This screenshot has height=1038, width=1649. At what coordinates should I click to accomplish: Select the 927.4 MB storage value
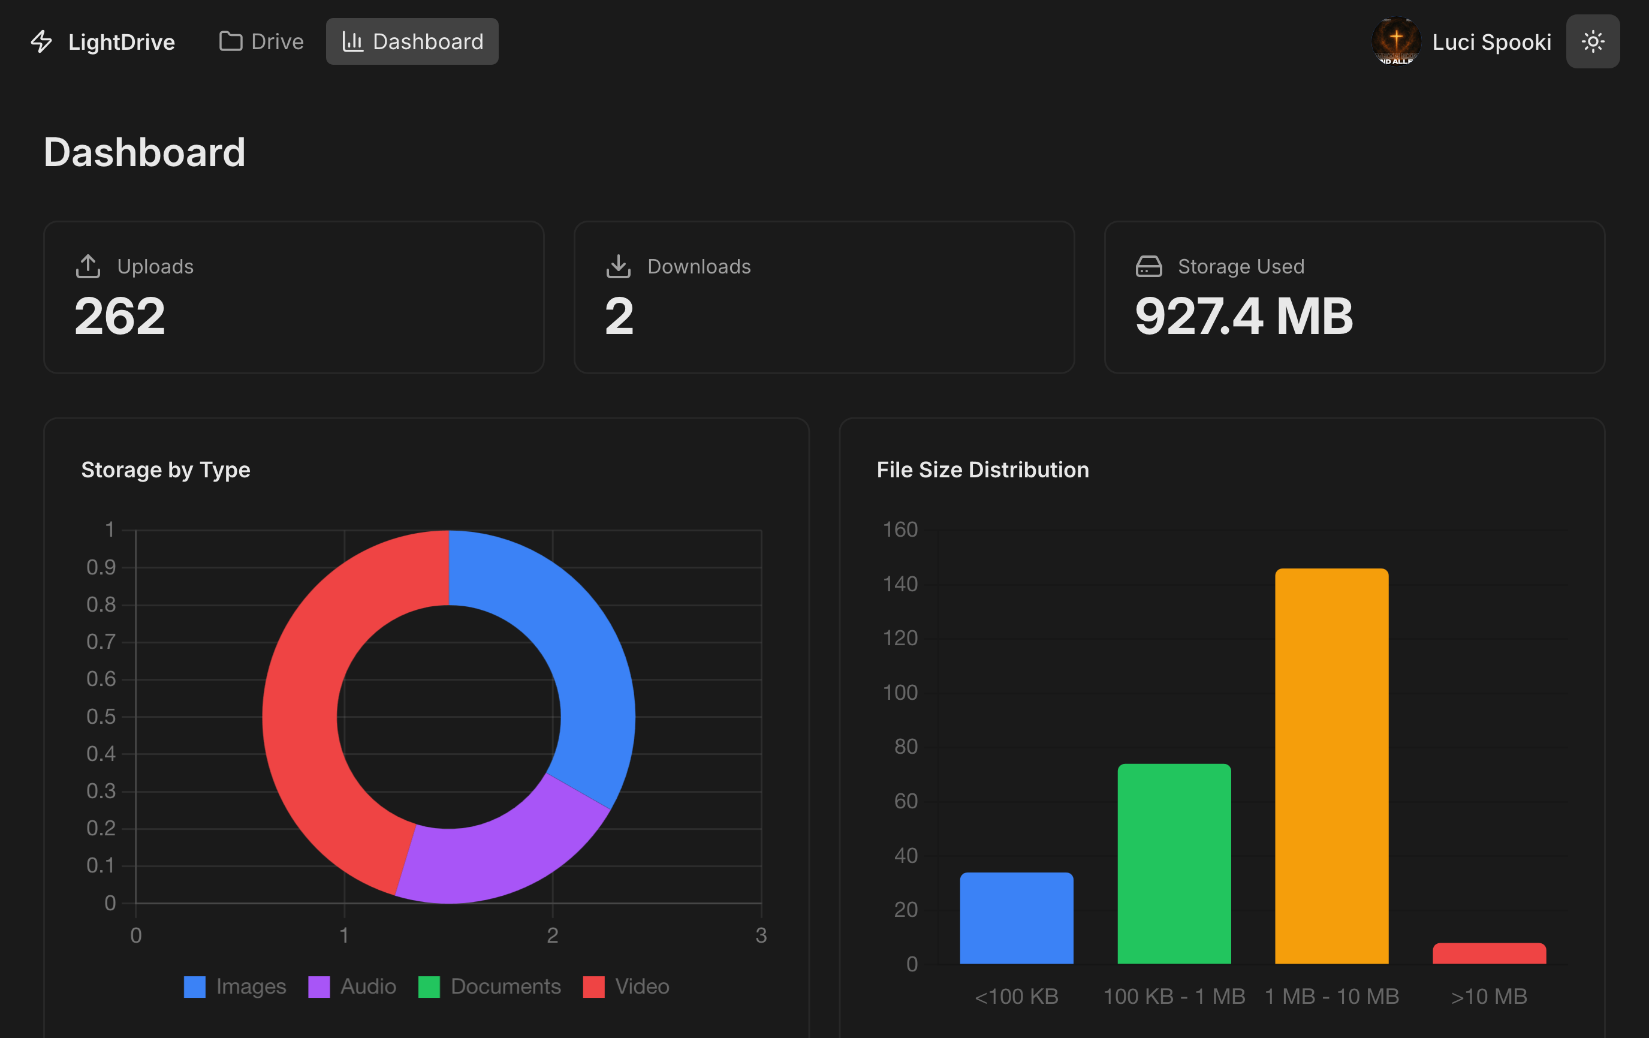pos(1244,317)
